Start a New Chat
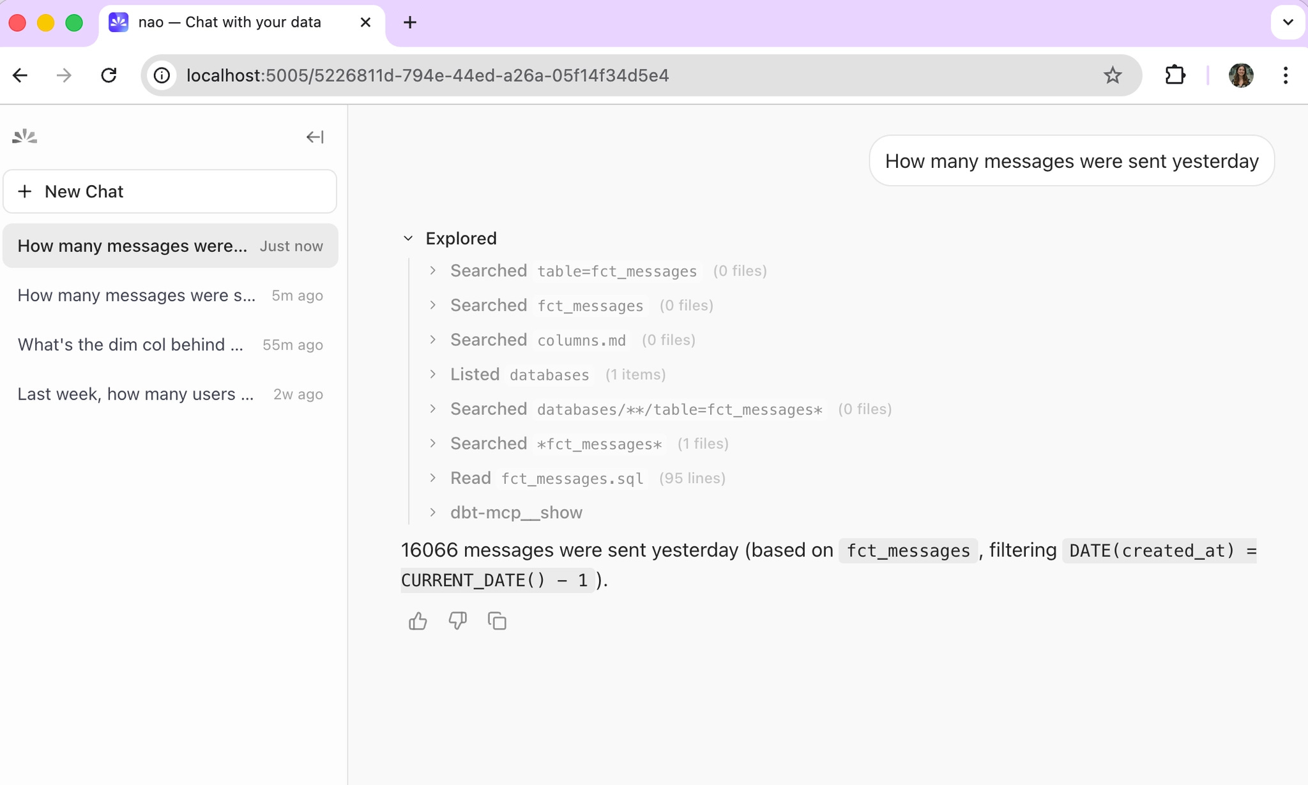The image size is (1308, 785). pos(169,191)
